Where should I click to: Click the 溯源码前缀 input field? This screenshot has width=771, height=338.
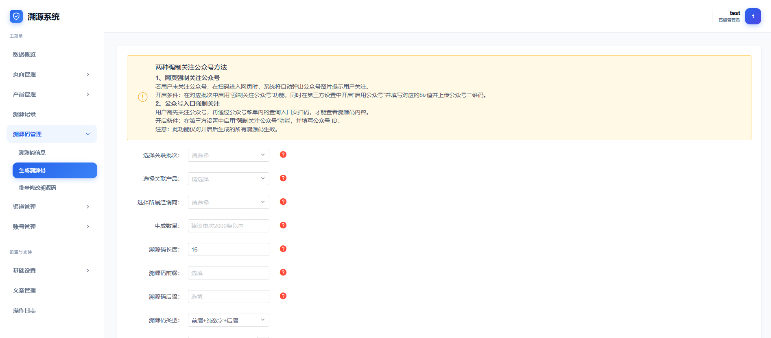pos(229,273)
